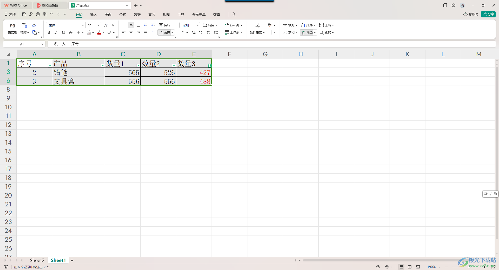The image size is (499, 270).
Task: Click the justify alignment icon
Action: pyautogui.click(x=146, y=32)
